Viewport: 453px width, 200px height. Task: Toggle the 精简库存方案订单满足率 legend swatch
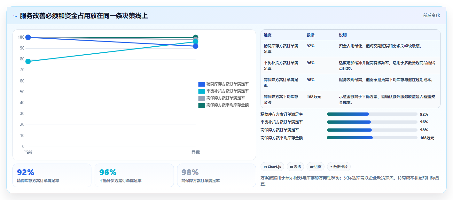pos(201,84)
